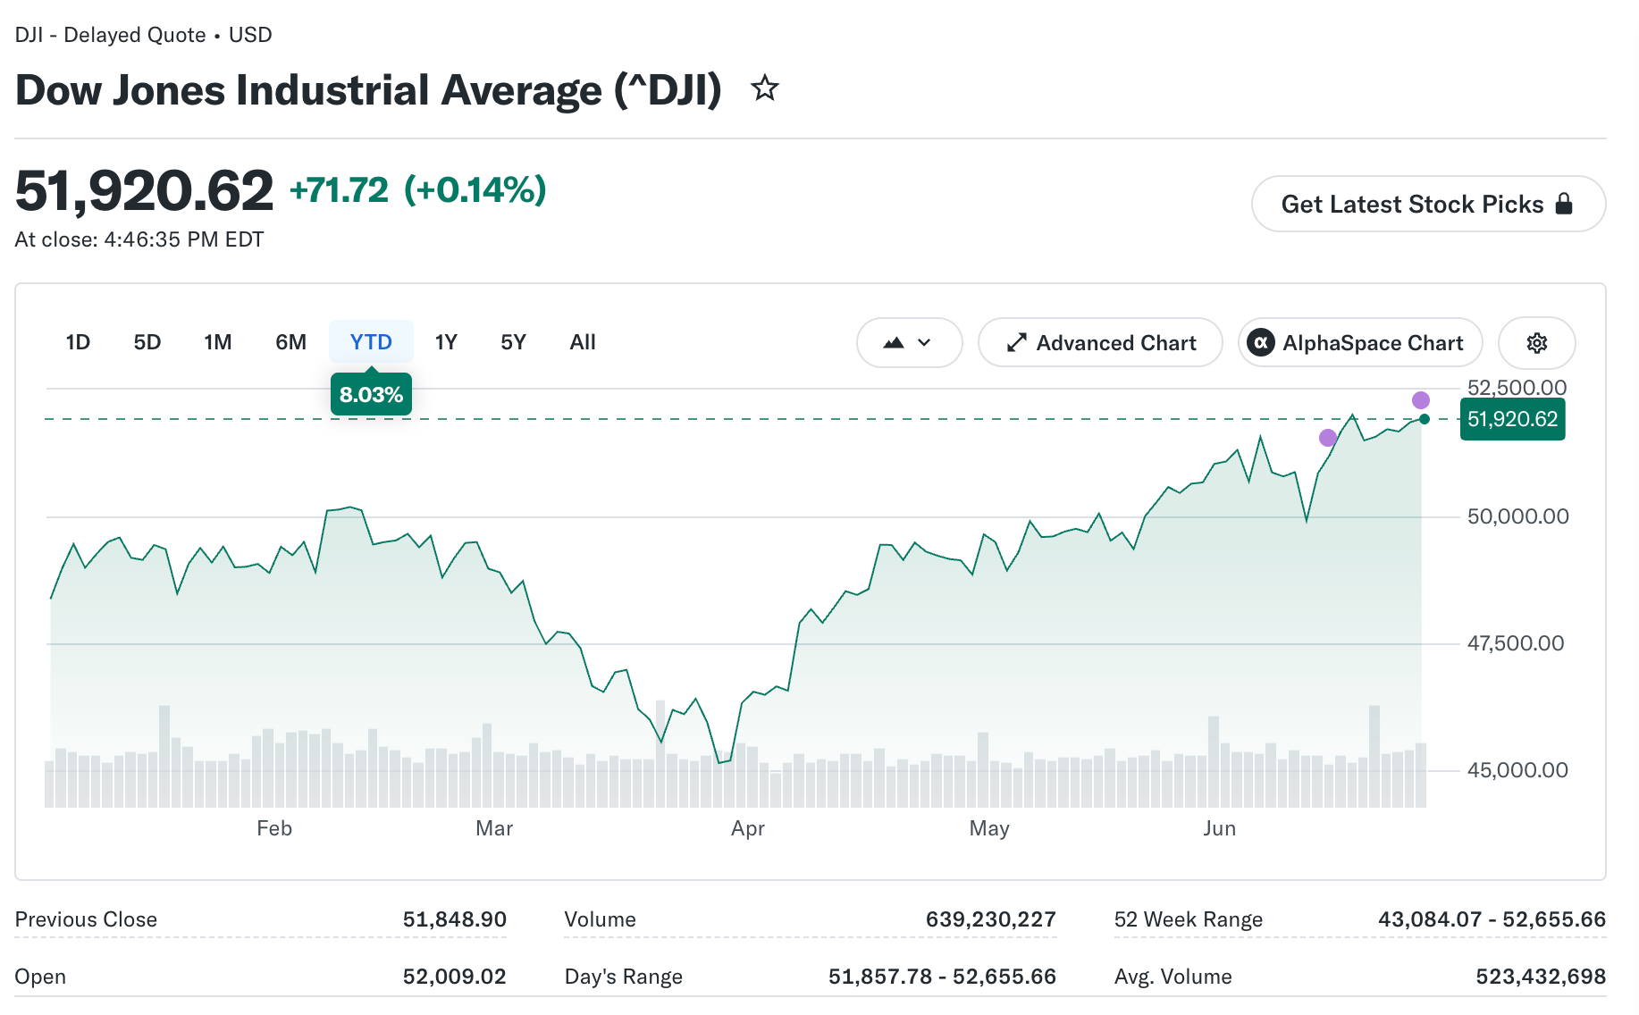The width and height of the screenshot is (1639, 1015).
Task: Show the 5Y chart range
Action: (x=513, y=342)
